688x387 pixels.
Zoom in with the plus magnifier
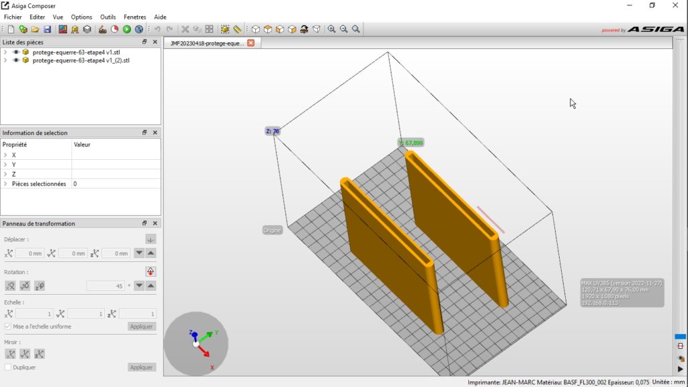[x=332, y=30]
